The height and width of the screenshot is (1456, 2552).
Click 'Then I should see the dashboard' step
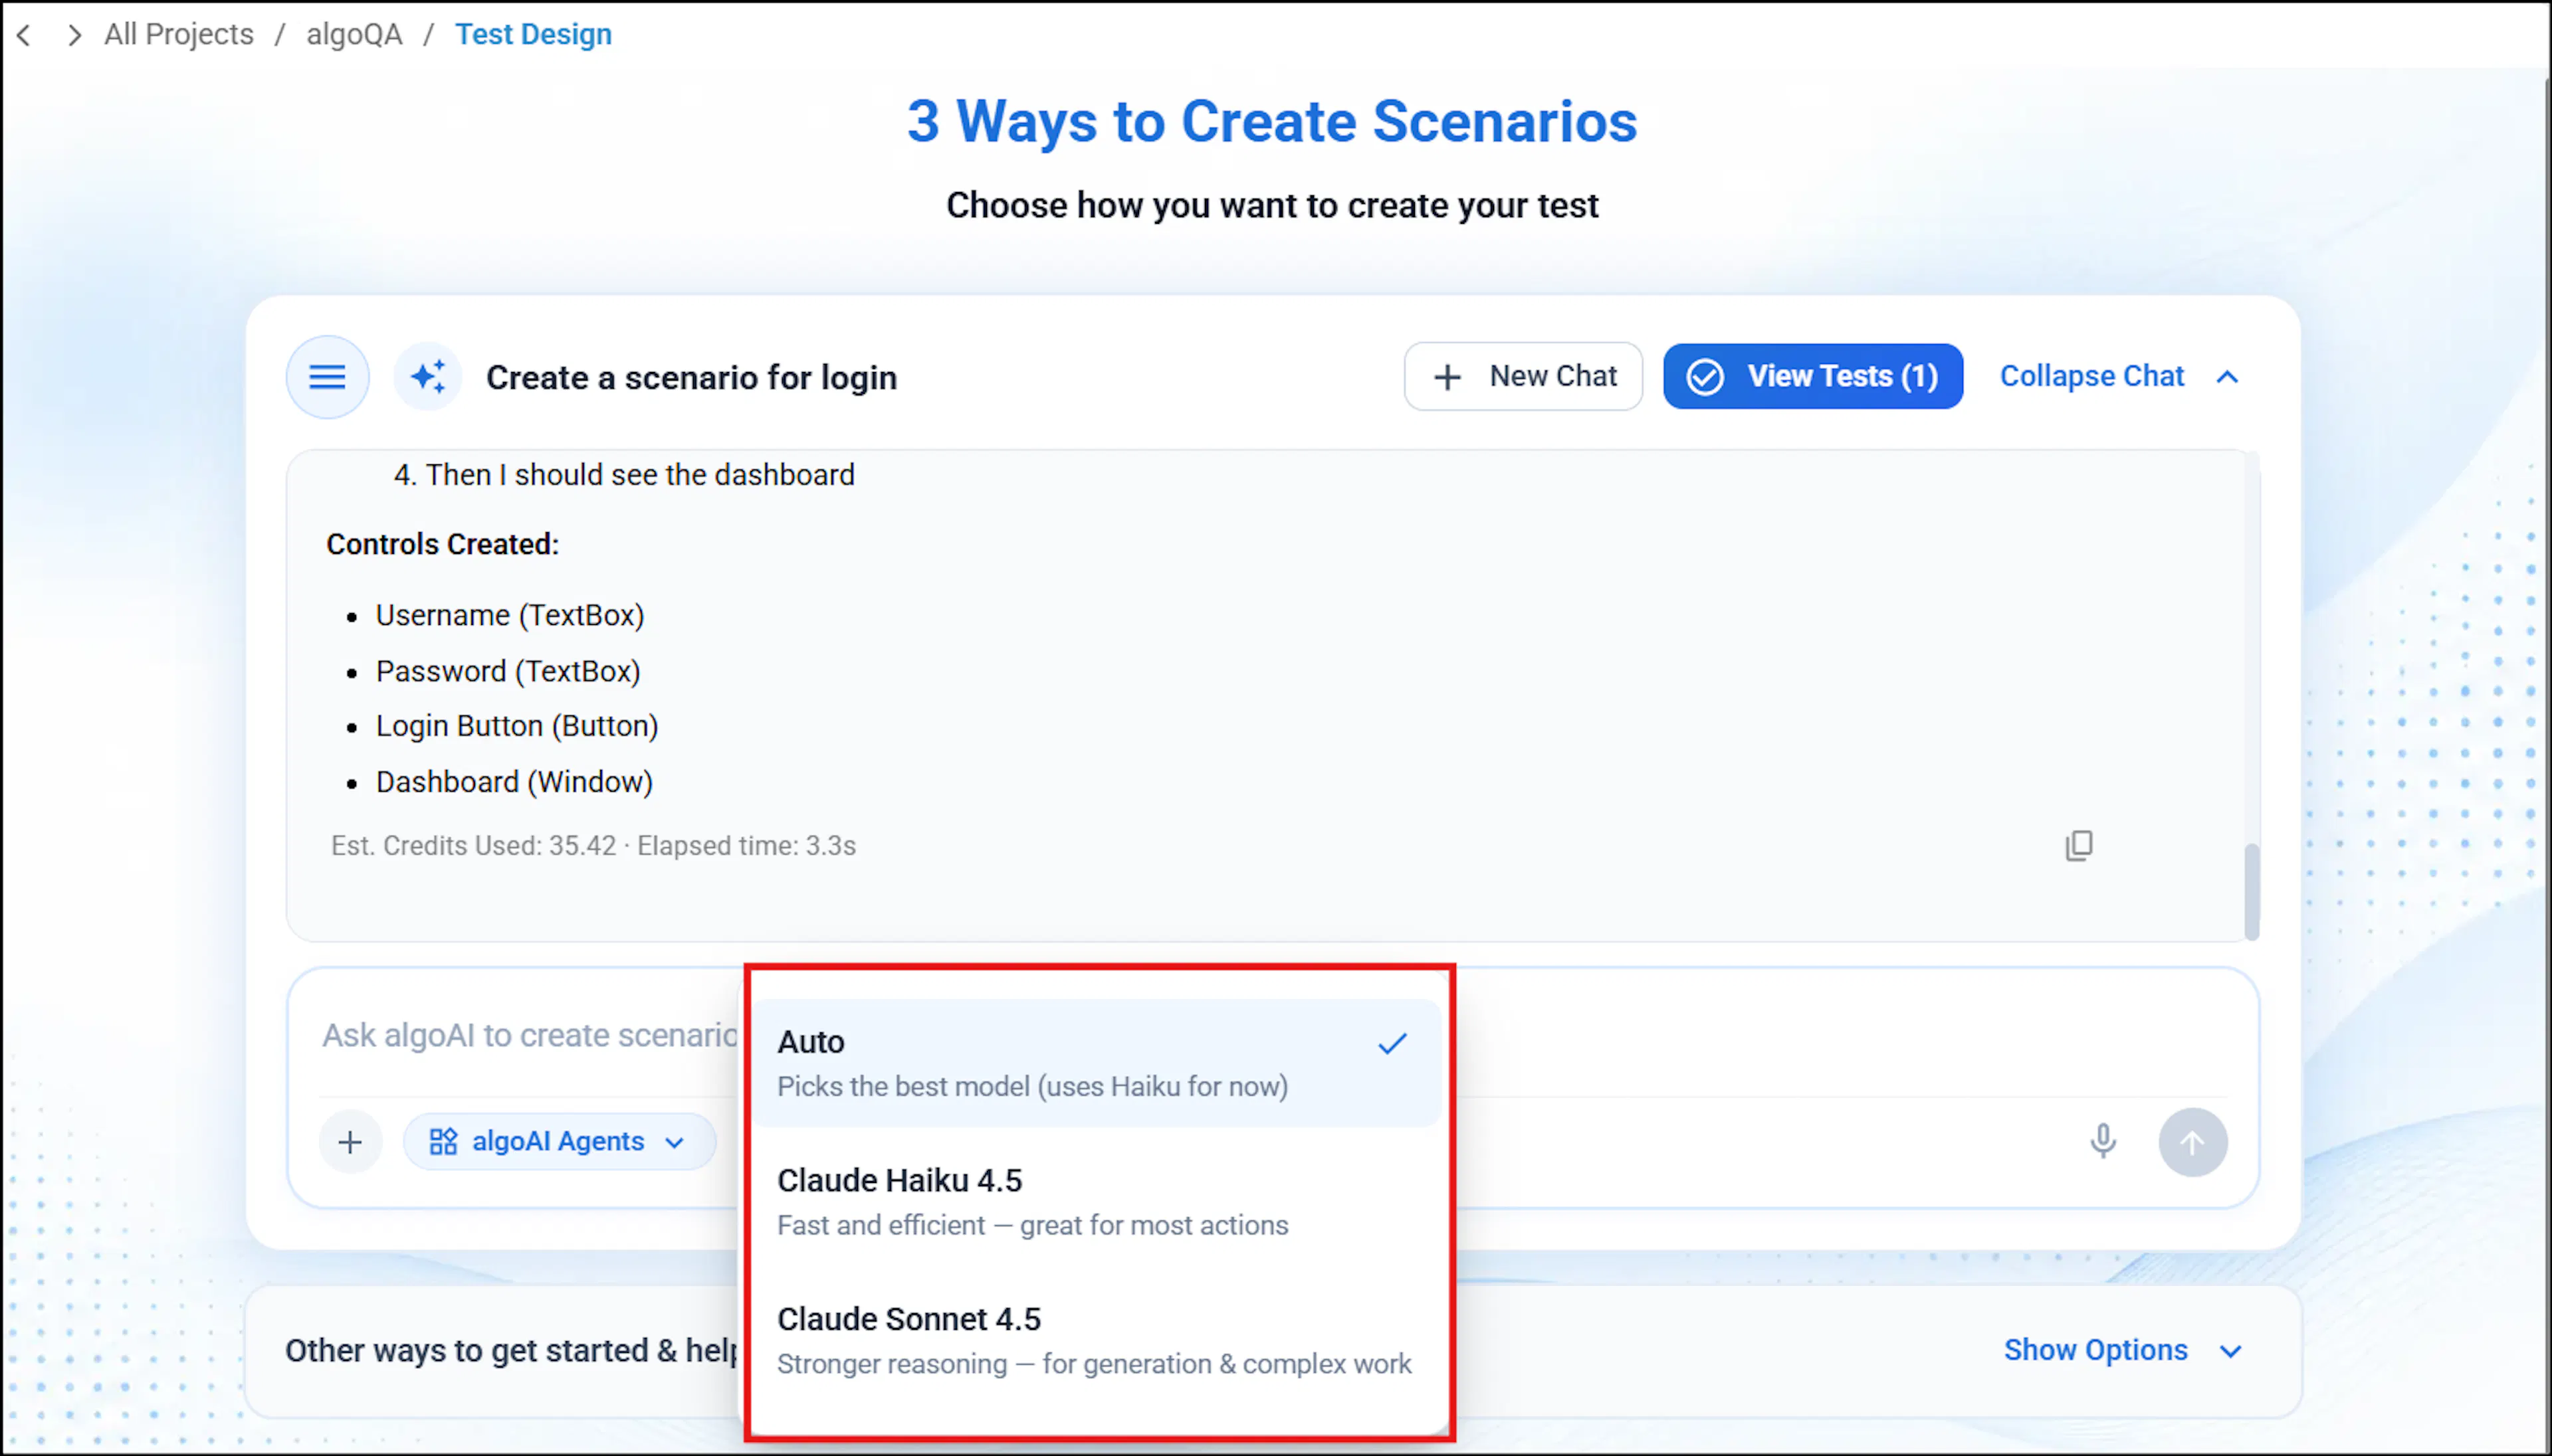pyautogui.click(x=640, y=474)
